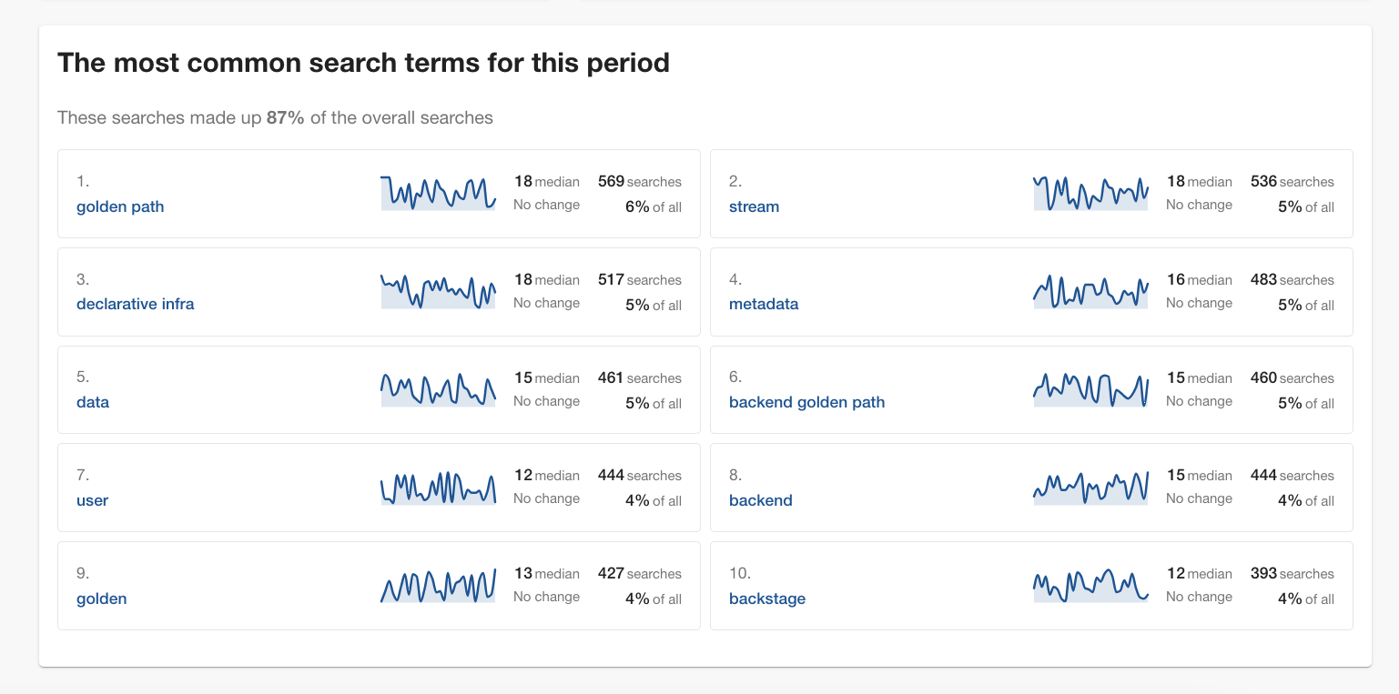This screenshot has height=694, width=1399.
Task: Click the sparkline chart for 'golden' term
Action: [x=438, y=585]
